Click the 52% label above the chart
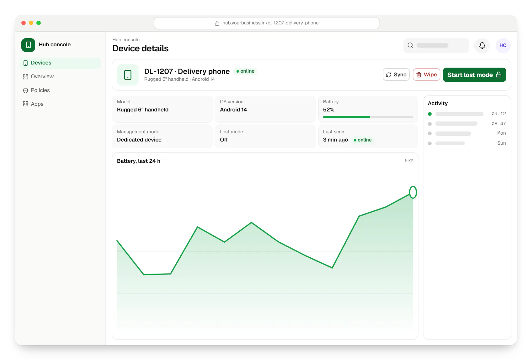This screenshot has height=360, width=532. (x=409, y=161)
